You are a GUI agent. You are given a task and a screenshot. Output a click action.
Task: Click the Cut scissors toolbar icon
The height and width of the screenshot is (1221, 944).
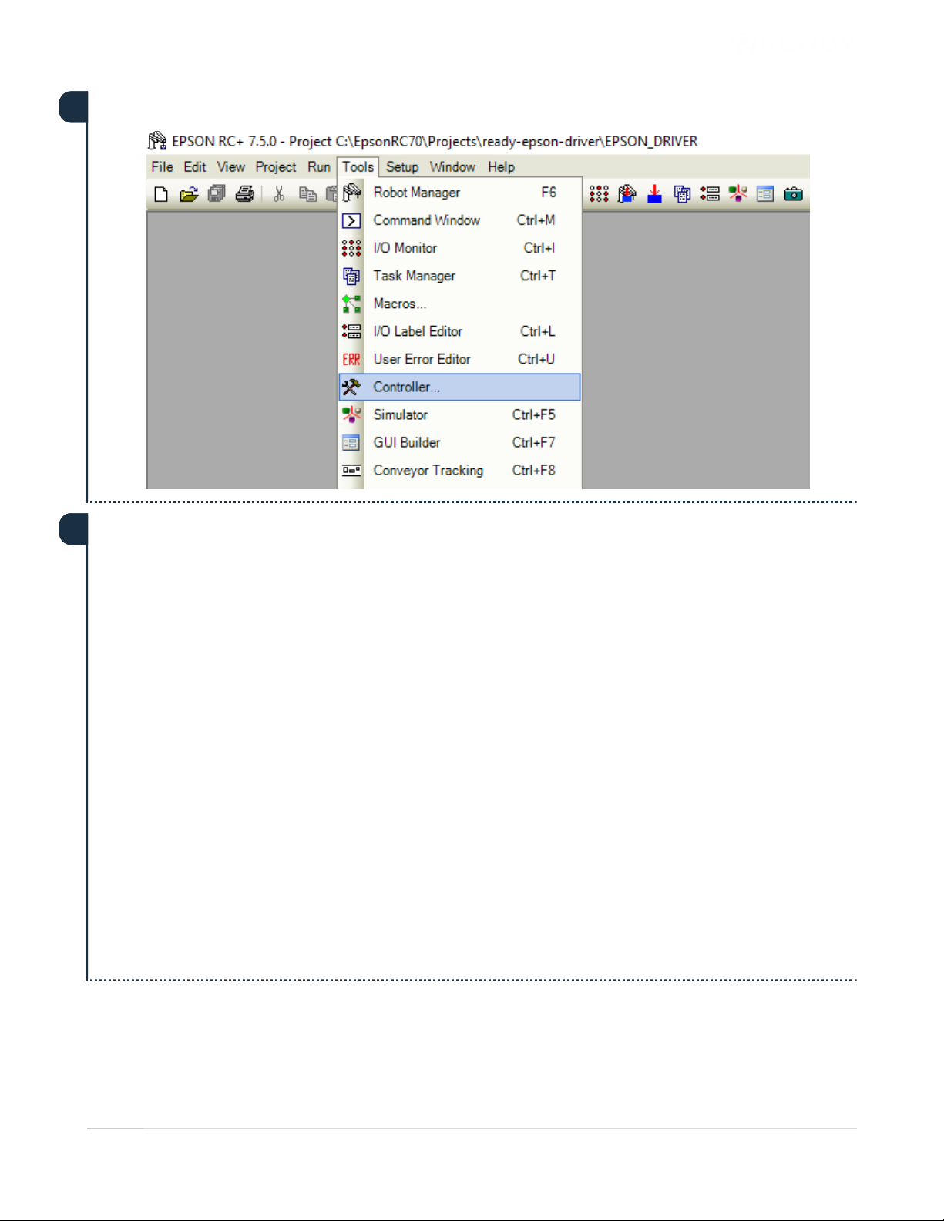tap(279, 194)
